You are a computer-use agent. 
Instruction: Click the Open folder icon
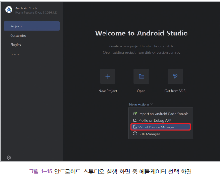click(x=141, y=77)
